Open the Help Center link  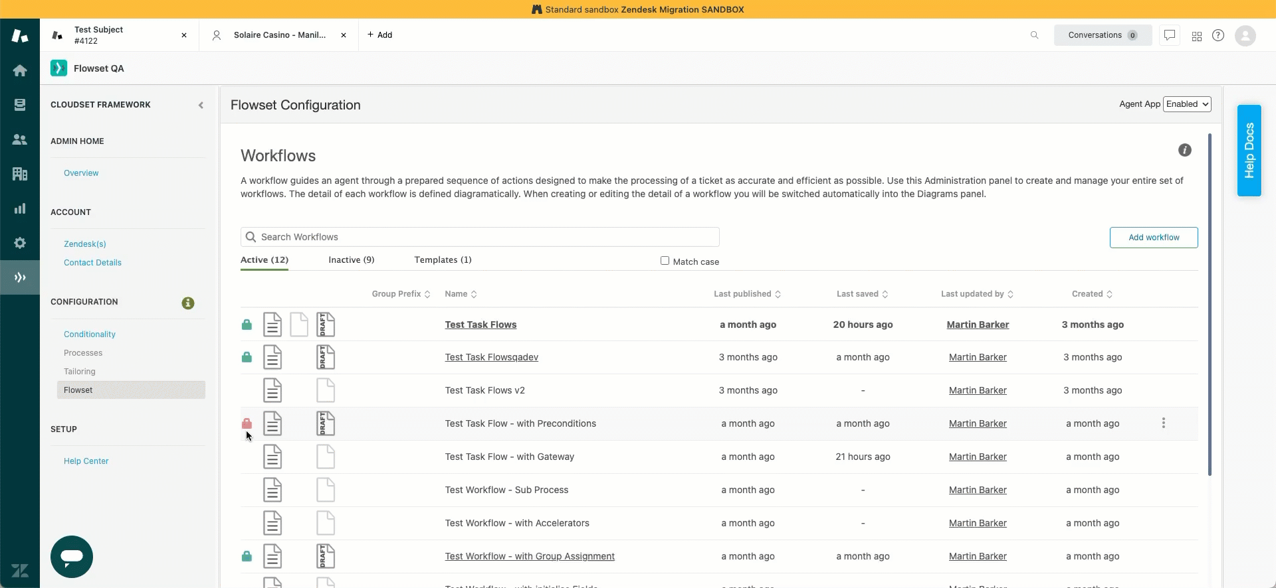pyautogui.click(x=86, y=461)
